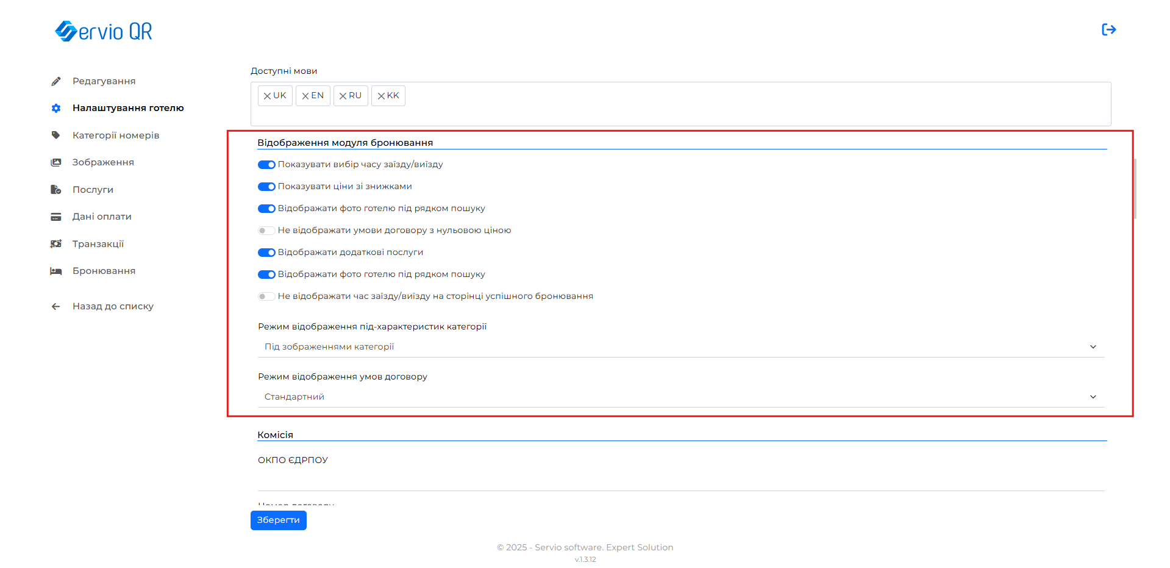Go to the Транзакції section

(98, 244)
